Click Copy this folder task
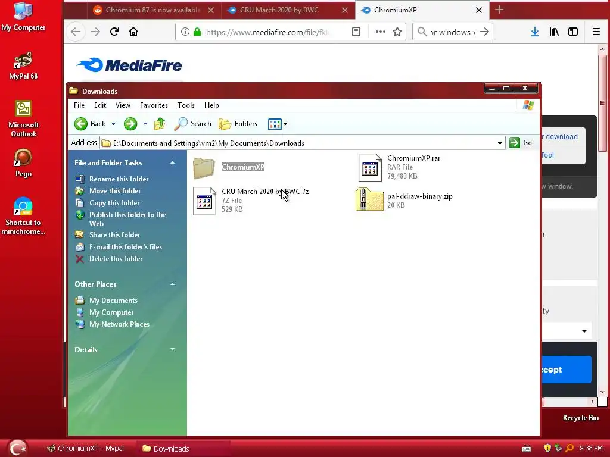Screen dimensions: 610x457 tap(107, 203)
